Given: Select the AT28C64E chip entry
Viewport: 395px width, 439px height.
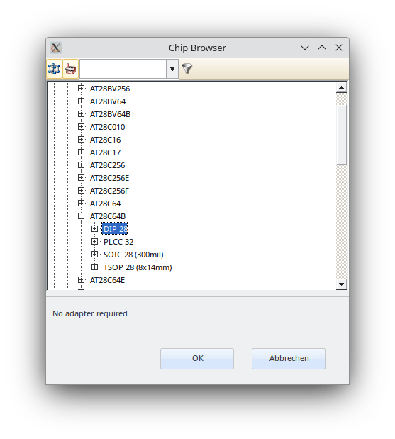Looking at the screenshot, I should point(107,280).
